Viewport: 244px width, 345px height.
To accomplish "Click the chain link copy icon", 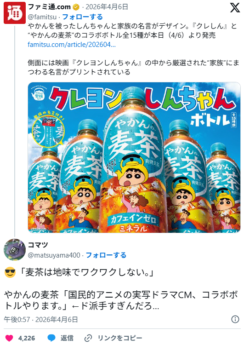I will point(88,338).
